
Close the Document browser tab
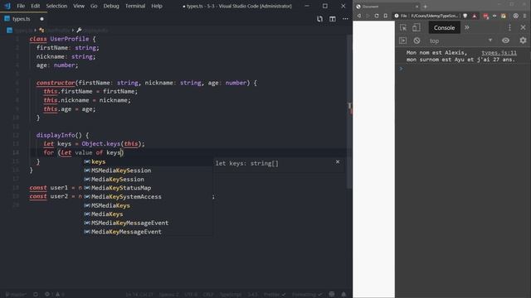coord(417,7)
